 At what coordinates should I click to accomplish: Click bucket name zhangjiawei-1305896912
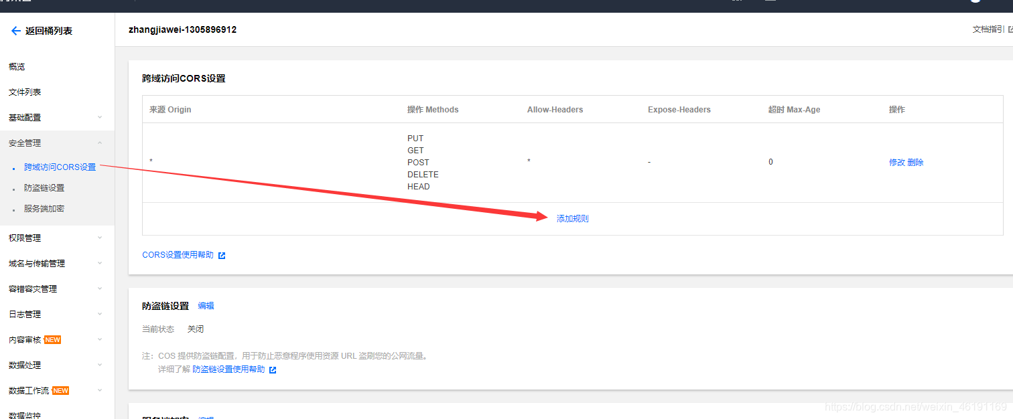point(182,30)
